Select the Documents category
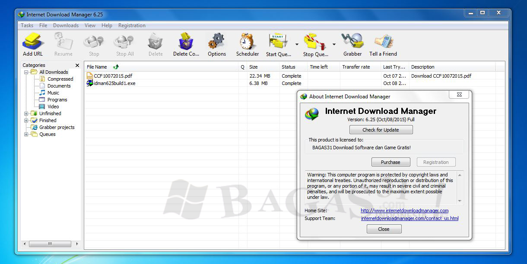527x264 pixels. (x=59, y=86)
